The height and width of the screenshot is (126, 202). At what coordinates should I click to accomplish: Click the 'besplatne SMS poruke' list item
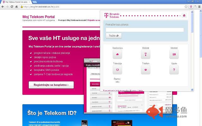click(x=46, y=70)
